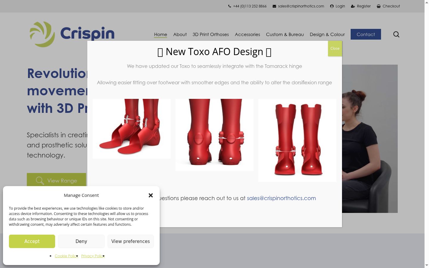
Task: Click the envelope icon beside sales email
Action: [274, 6]
